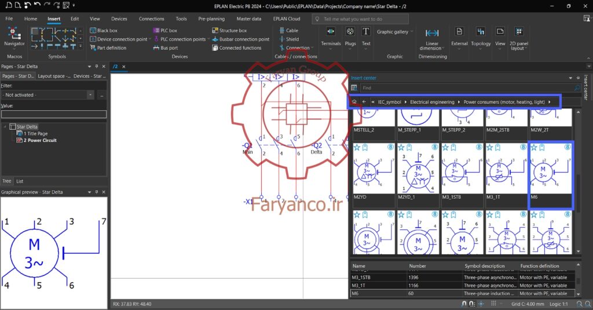Collapse the Star Delta project tree
The image size is (593, 310).
[5, 127]
